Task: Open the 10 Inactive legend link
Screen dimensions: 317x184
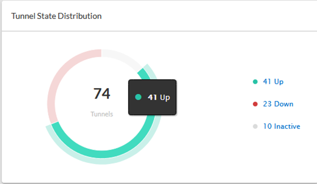Action: tap(281, 127)
